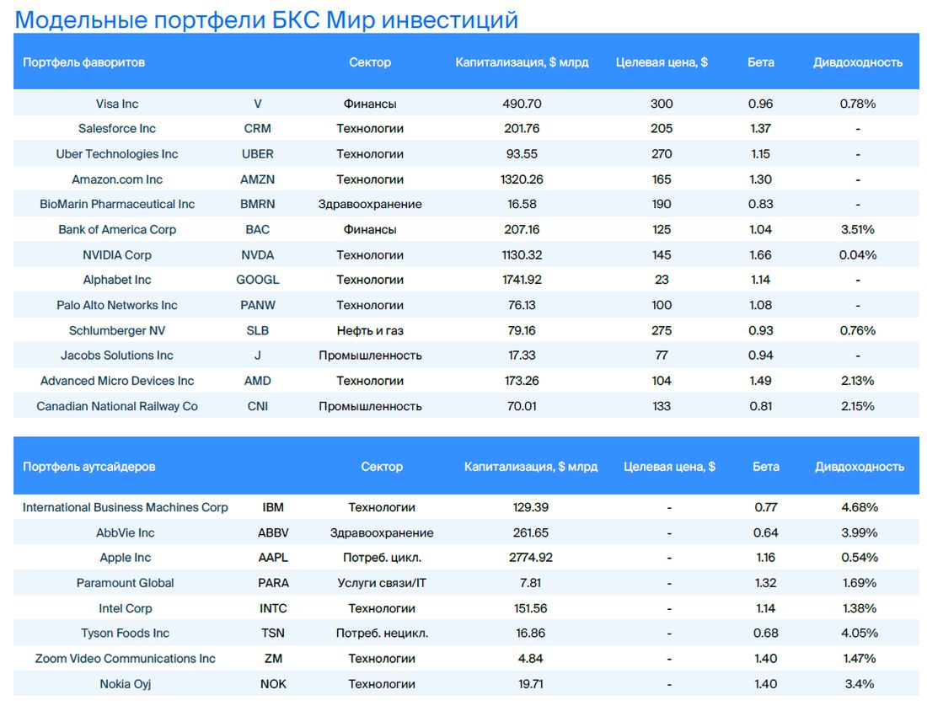This screenshot has height=711, width=927.
Task: Click AbbVie beta value 0.64
Action: tap(765, 532)
